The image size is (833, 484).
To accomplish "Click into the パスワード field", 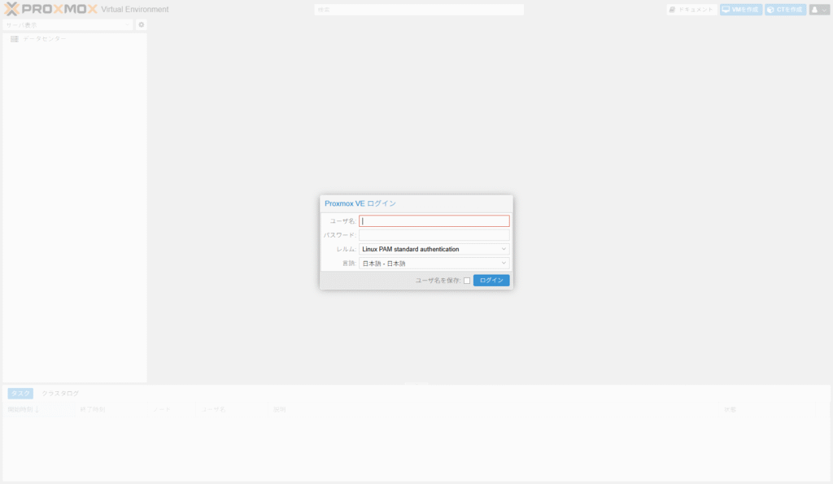I will [434, 235].
